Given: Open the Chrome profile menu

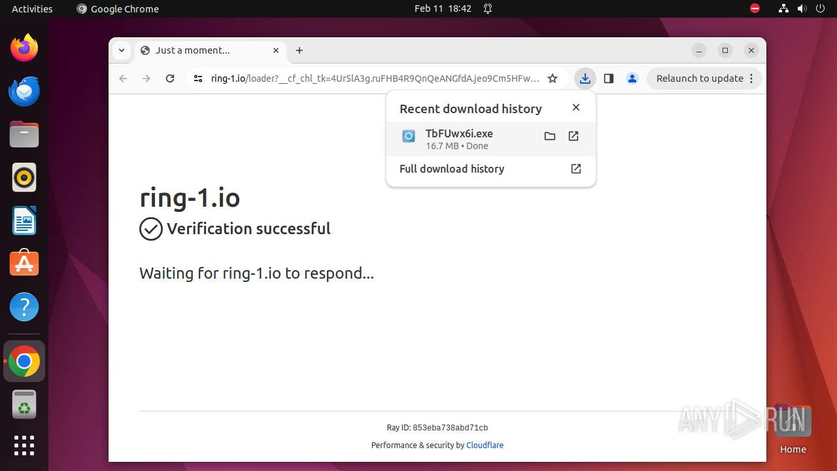Looking at the screenshot, I should 632,78.
